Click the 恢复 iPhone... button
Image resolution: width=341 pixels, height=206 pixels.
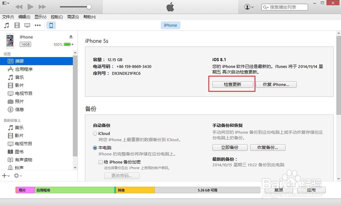tap(276, 84)
